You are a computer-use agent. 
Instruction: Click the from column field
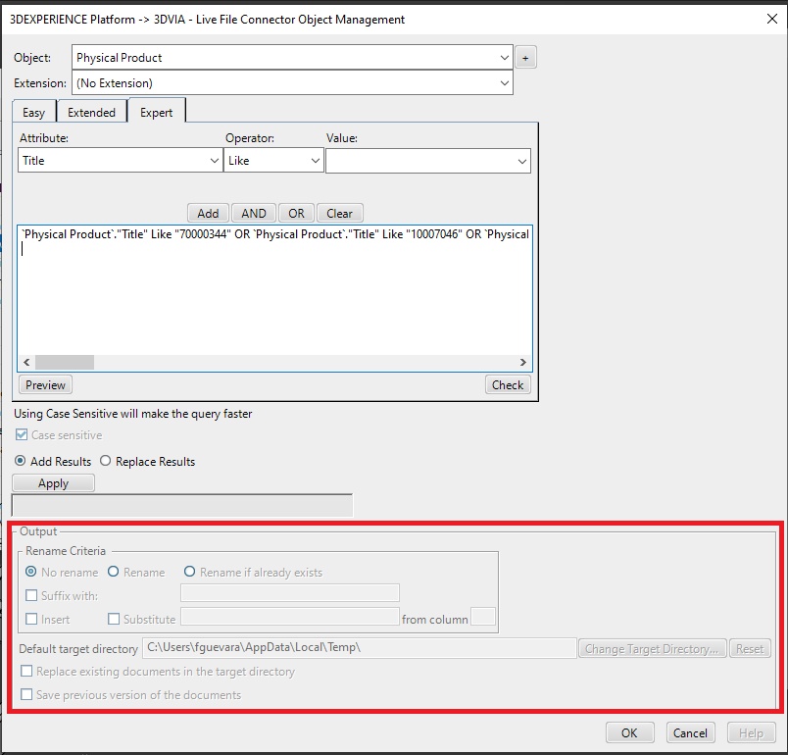coord(483,617)
